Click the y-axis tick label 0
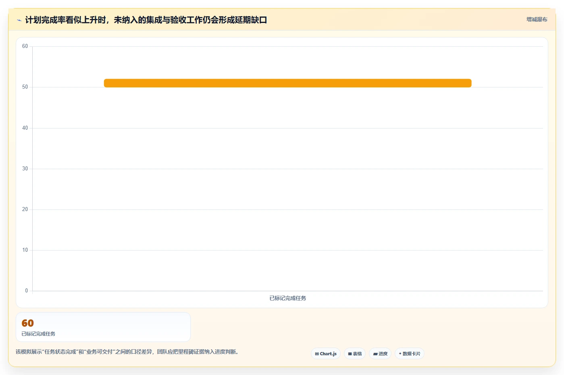The image size is (564, 375). (27, 291)
